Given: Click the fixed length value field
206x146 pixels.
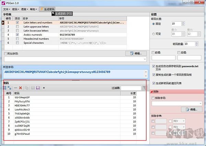Looking at the screenshot, I should point(176,24).
